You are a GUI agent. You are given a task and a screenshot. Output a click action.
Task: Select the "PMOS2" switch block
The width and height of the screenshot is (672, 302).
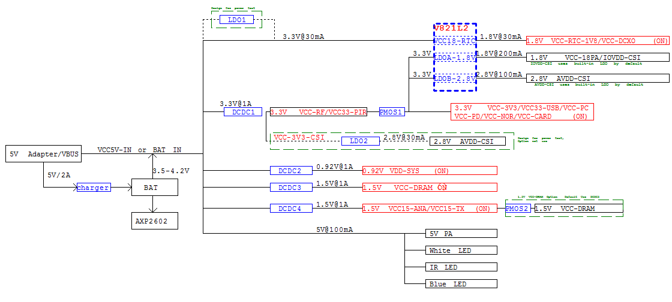[x=518, y=209]
